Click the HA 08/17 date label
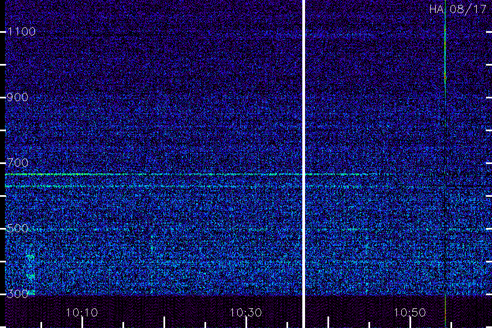The height and width of the screenshot is (328, 492). [458, 9]
